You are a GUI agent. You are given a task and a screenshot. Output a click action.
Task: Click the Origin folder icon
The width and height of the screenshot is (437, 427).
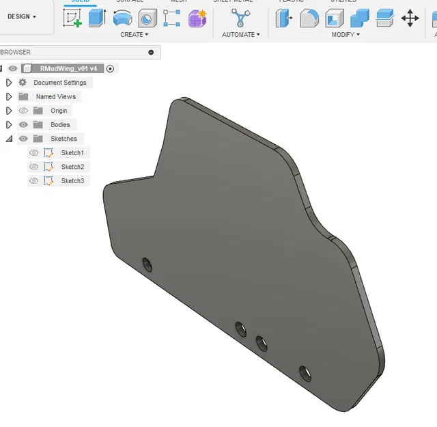38,111
